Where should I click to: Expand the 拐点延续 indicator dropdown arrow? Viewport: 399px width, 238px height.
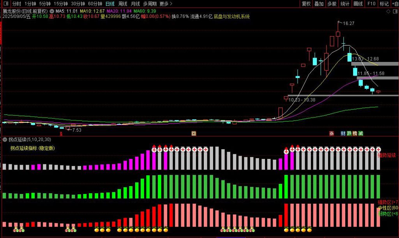coord(5,139)
